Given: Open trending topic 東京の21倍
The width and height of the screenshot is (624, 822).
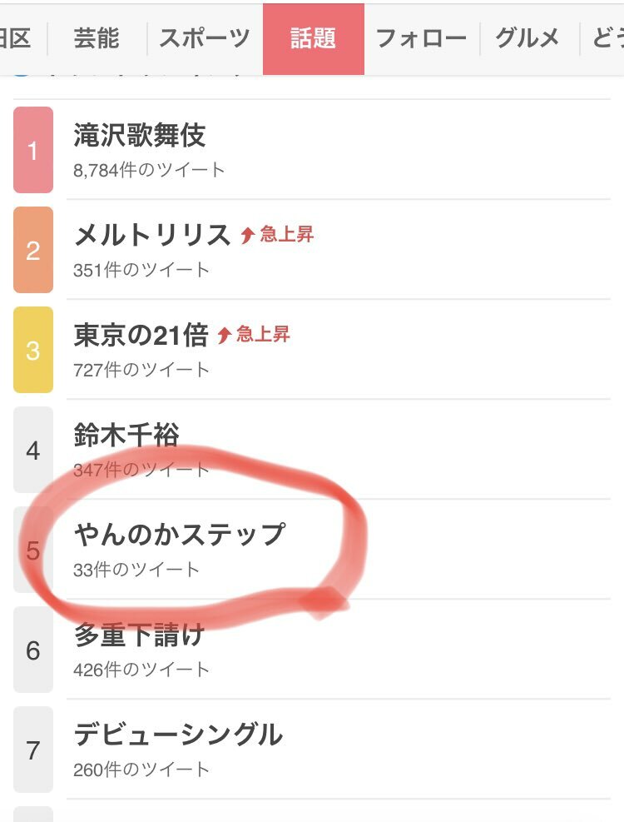Looking at the screenshot, I should pos(141,335).
